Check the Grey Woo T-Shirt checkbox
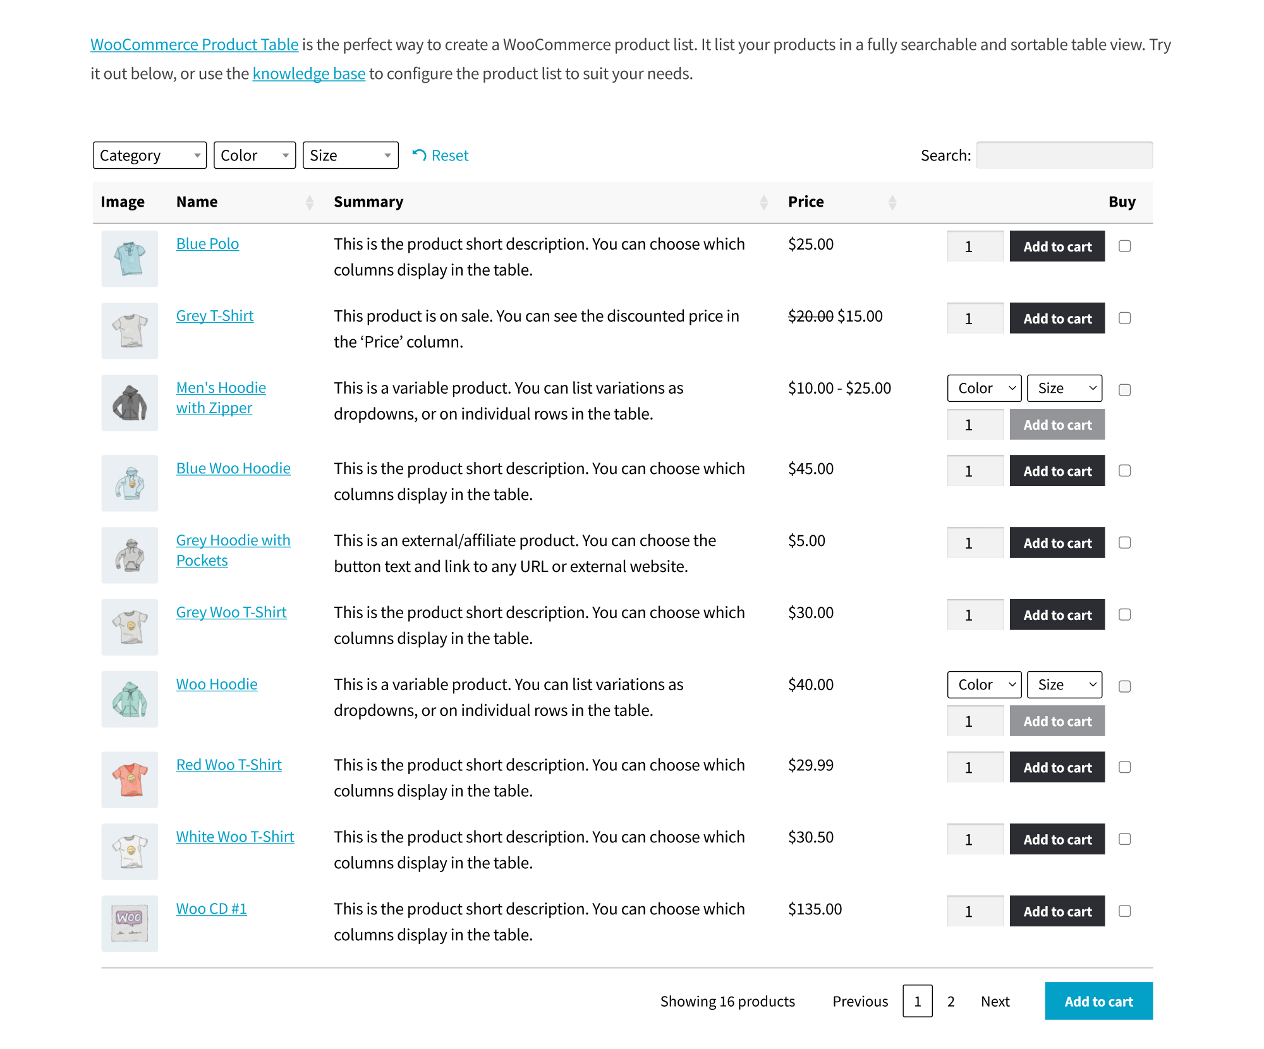 1124,614
